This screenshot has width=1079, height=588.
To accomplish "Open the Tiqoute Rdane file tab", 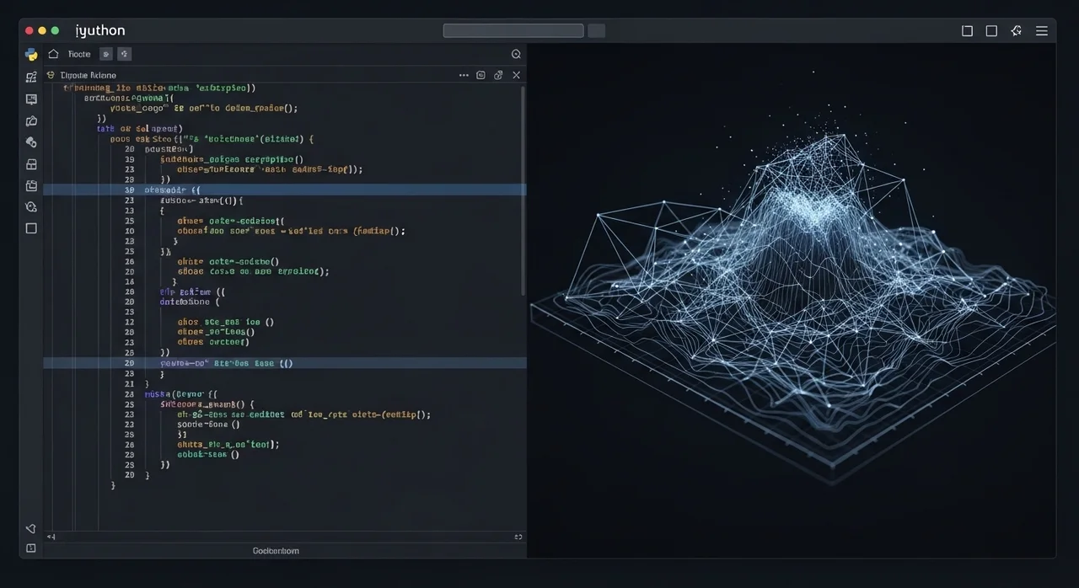I will point(88,75).
